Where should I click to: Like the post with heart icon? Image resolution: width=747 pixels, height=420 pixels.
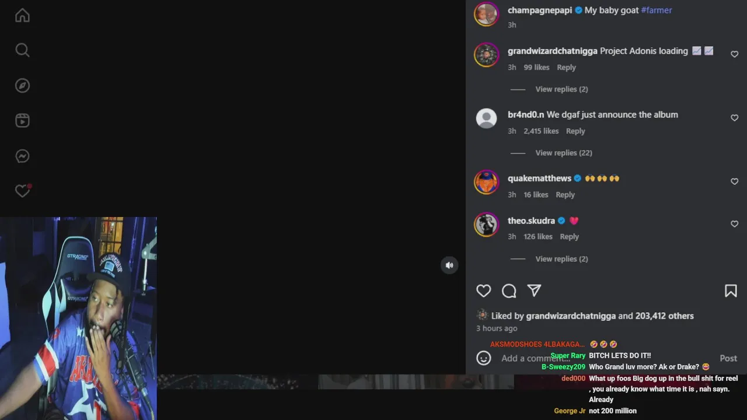click(484, 290)
